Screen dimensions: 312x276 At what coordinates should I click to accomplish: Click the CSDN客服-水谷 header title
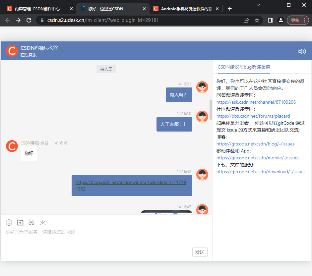point(39,48)
